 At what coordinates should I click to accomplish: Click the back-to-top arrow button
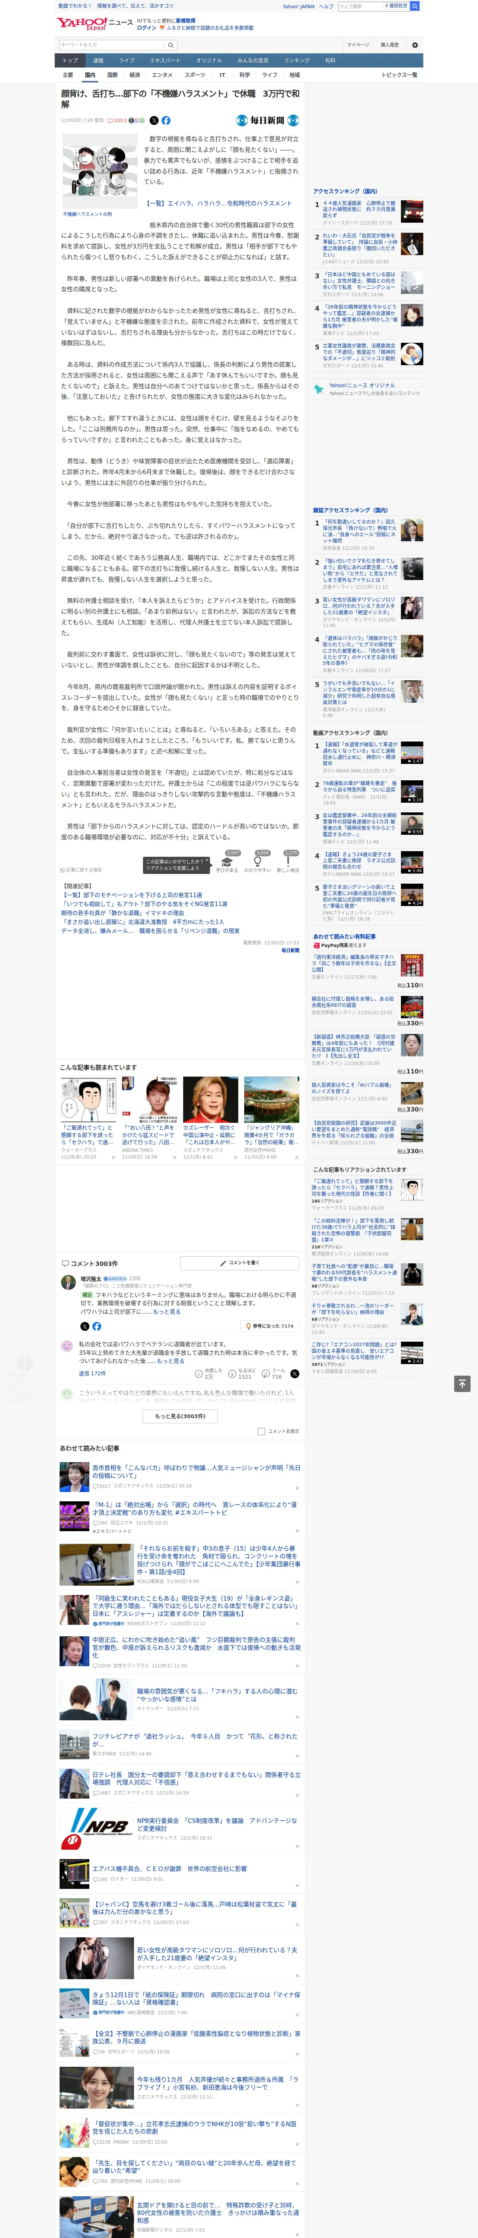coord(462,1383)
